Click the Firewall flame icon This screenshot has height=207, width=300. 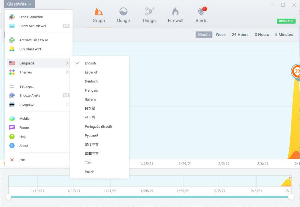coord(175,11)
